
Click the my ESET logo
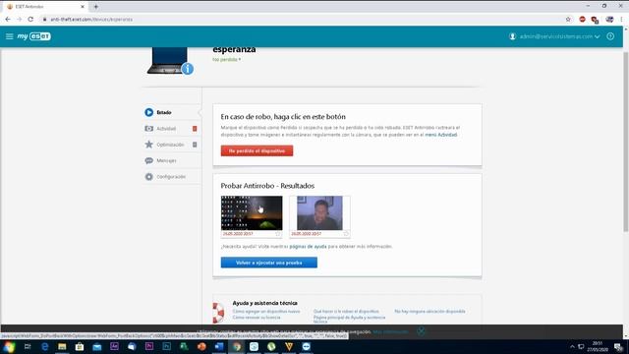point(34,36)
